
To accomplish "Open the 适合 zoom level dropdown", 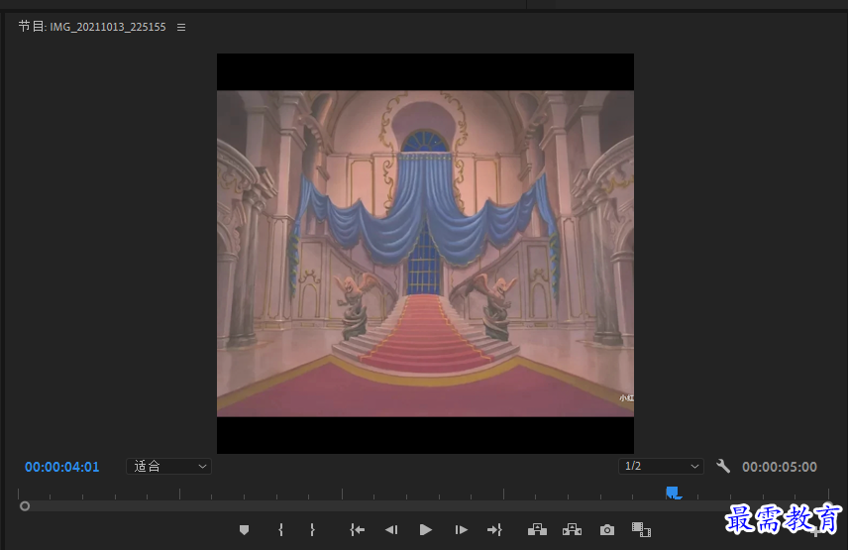I will [168, 466].
